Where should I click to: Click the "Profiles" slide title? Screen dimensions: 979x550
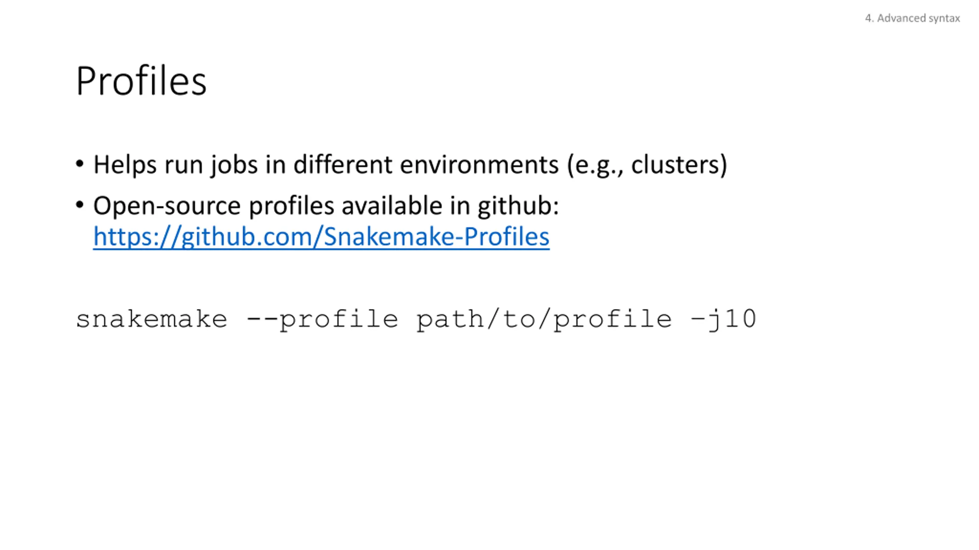click(141, 81)
